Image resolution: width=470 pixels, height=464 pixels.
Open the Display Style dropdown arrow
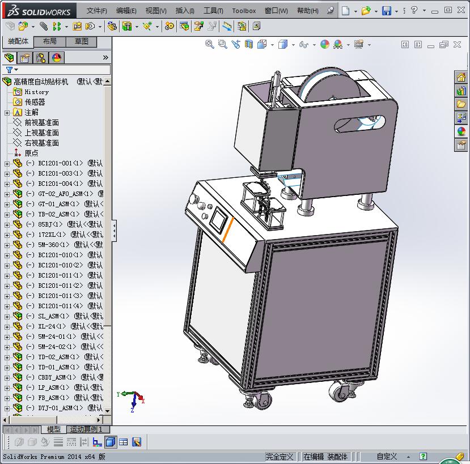coord(293,45)
